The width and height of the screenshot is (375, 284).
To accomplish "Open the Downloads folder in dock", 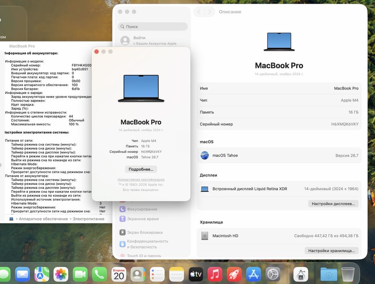I will tap(329, 275).
